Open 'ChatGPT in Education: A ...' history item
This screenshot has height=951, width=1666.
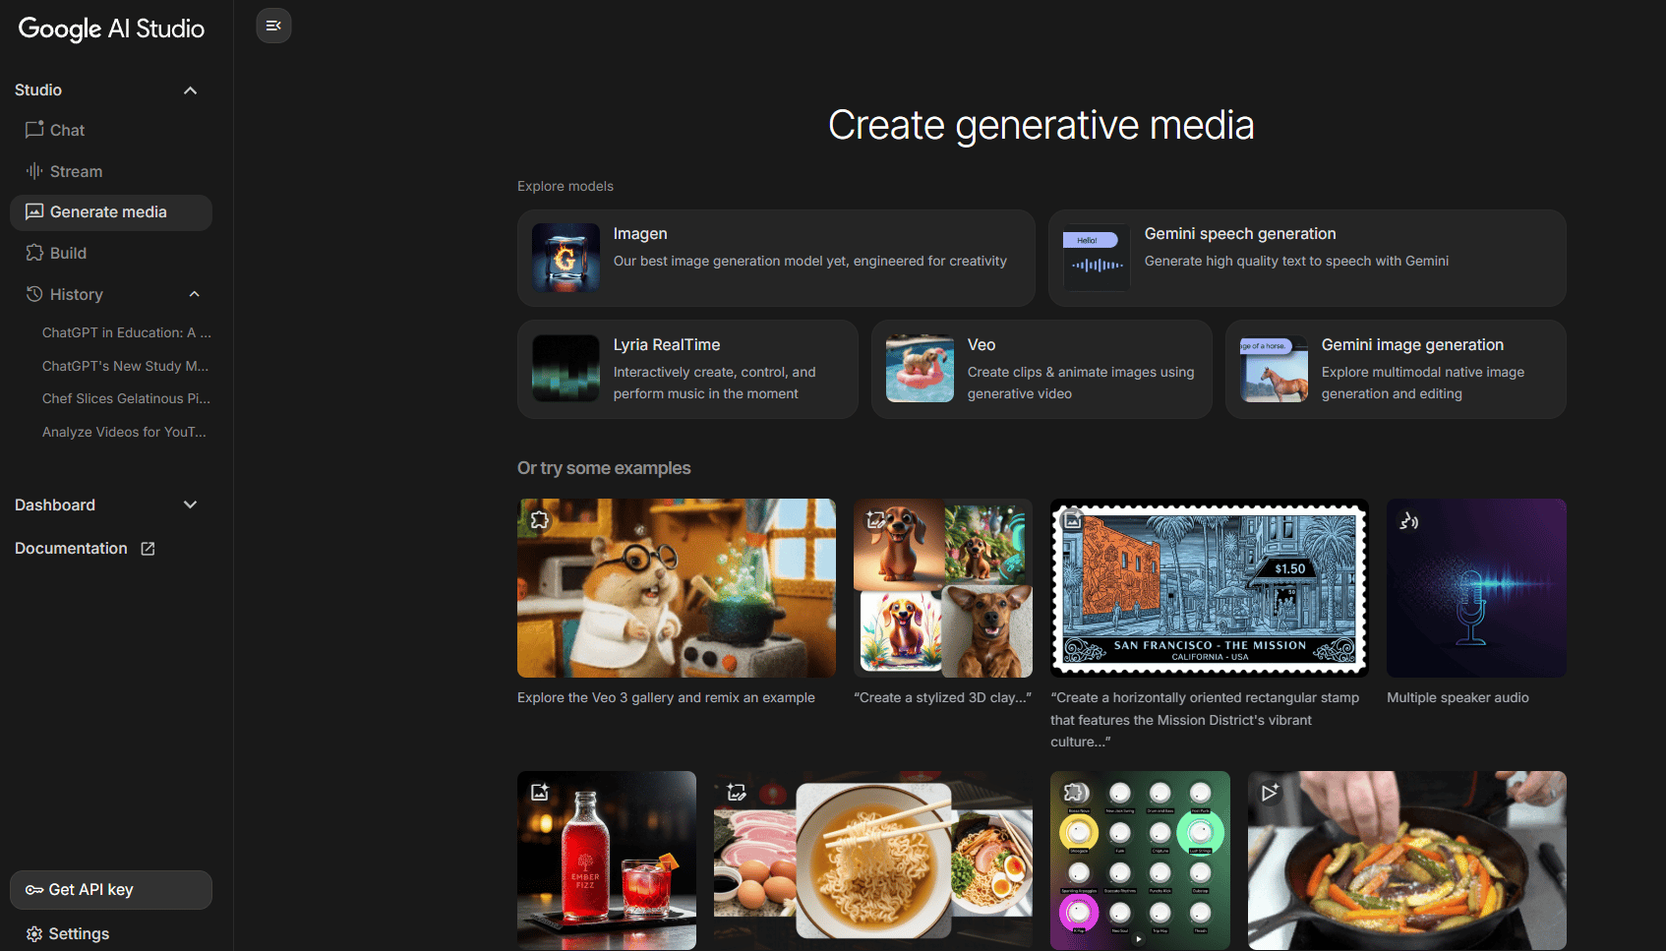point(127,332)
